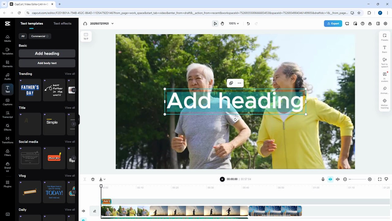The image size is (392, 221).
Task: View all Vlog templates
Action: [70, 176]
